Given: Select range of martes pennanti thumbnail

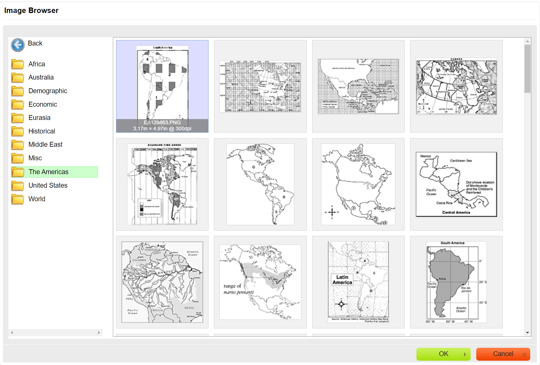Looking at the screenshot, I should click(x=260, y=282).
